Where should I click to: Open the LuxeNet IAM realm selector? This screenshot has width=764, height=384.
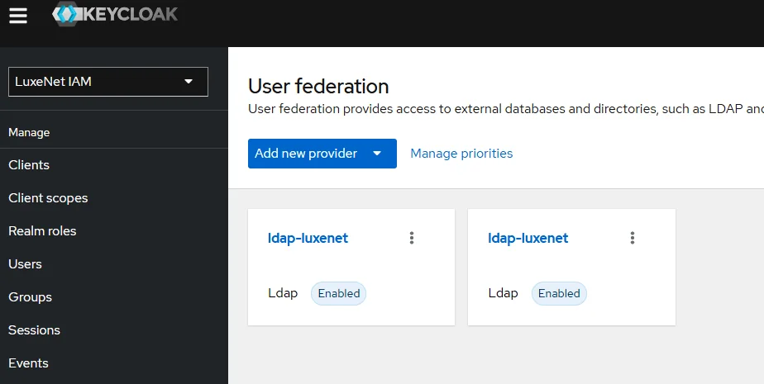(x=108, y=82)
